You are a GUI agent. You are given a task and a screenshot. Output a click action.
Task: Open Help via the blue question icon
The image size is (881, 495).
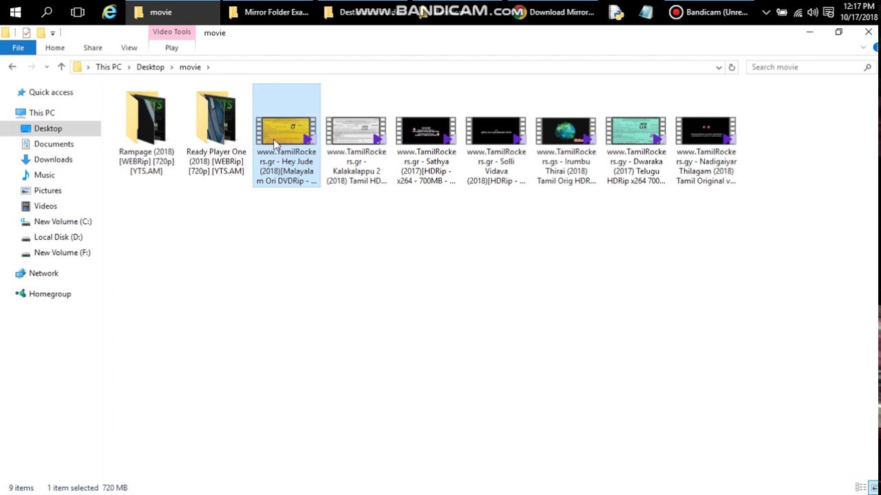pyautogui.click(x=876, y=47)
